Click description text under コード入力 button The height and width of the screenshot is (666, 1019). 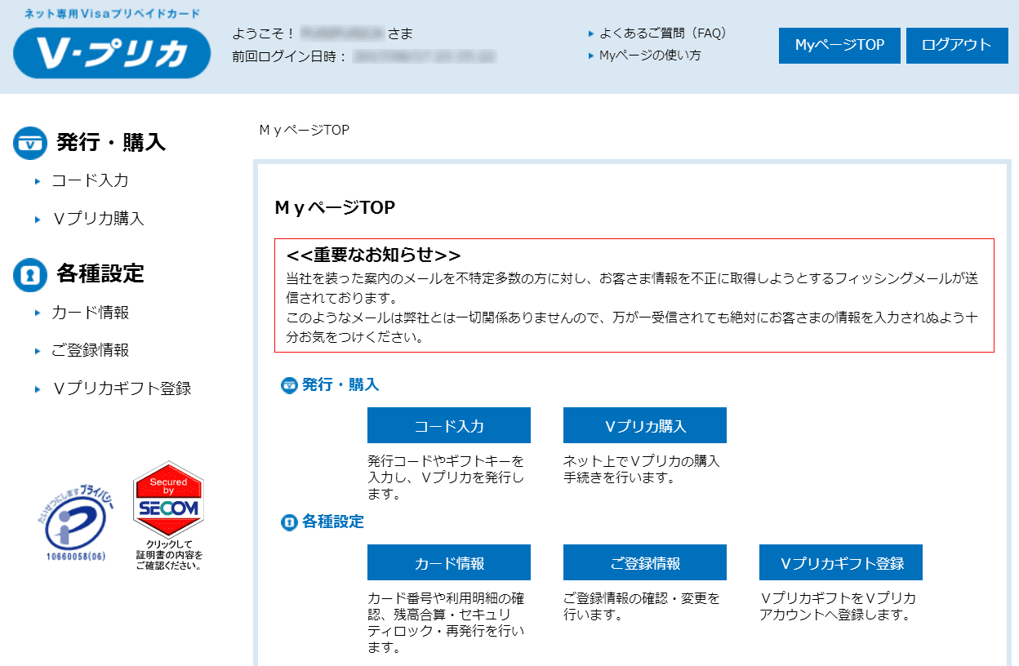point(447,477)
